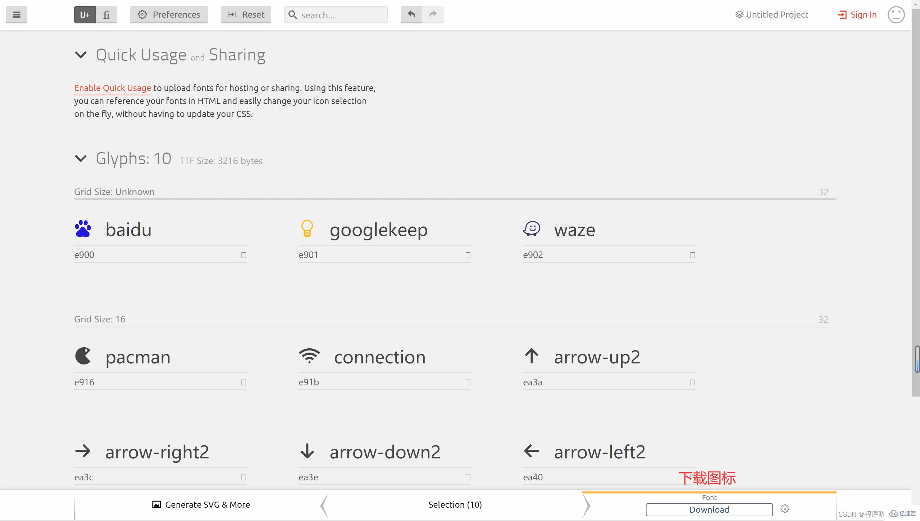Edit the arrow-right2 name field

point(176,453)
